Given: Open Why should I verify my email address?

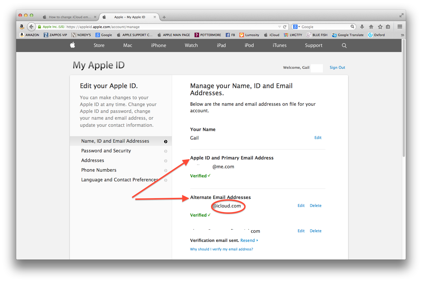Looking at the screenshot, I should click(x=222, y=249).
